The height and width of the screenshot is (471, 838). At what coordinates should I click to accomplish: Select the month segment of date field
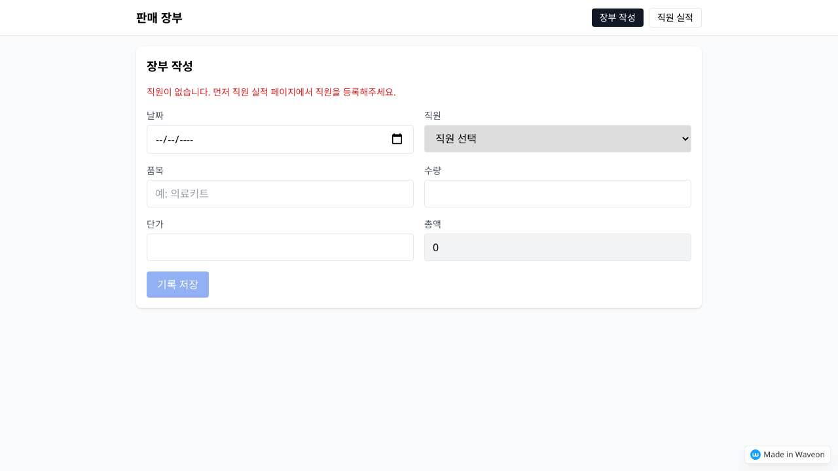click(x=159, y=139)
